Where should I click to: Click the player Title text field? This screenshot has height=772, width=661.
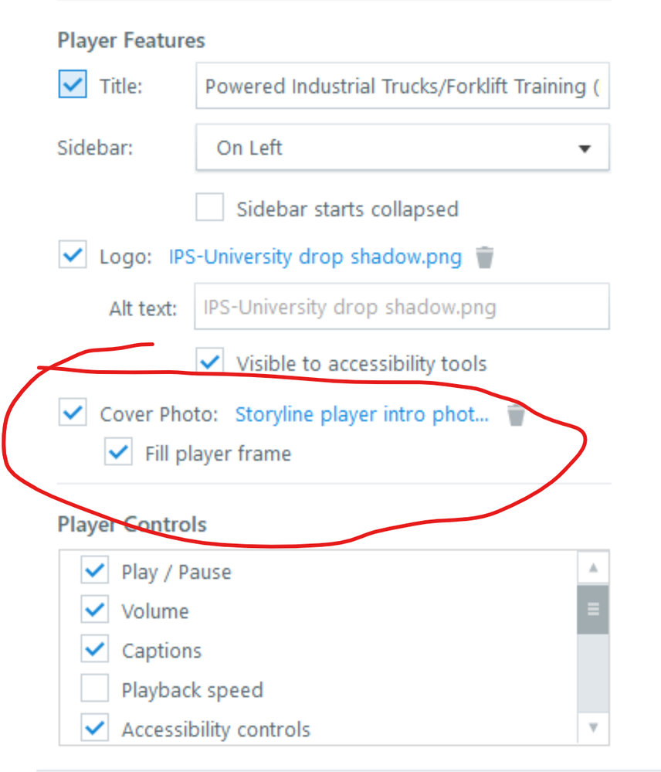click(x=402, y=86)
